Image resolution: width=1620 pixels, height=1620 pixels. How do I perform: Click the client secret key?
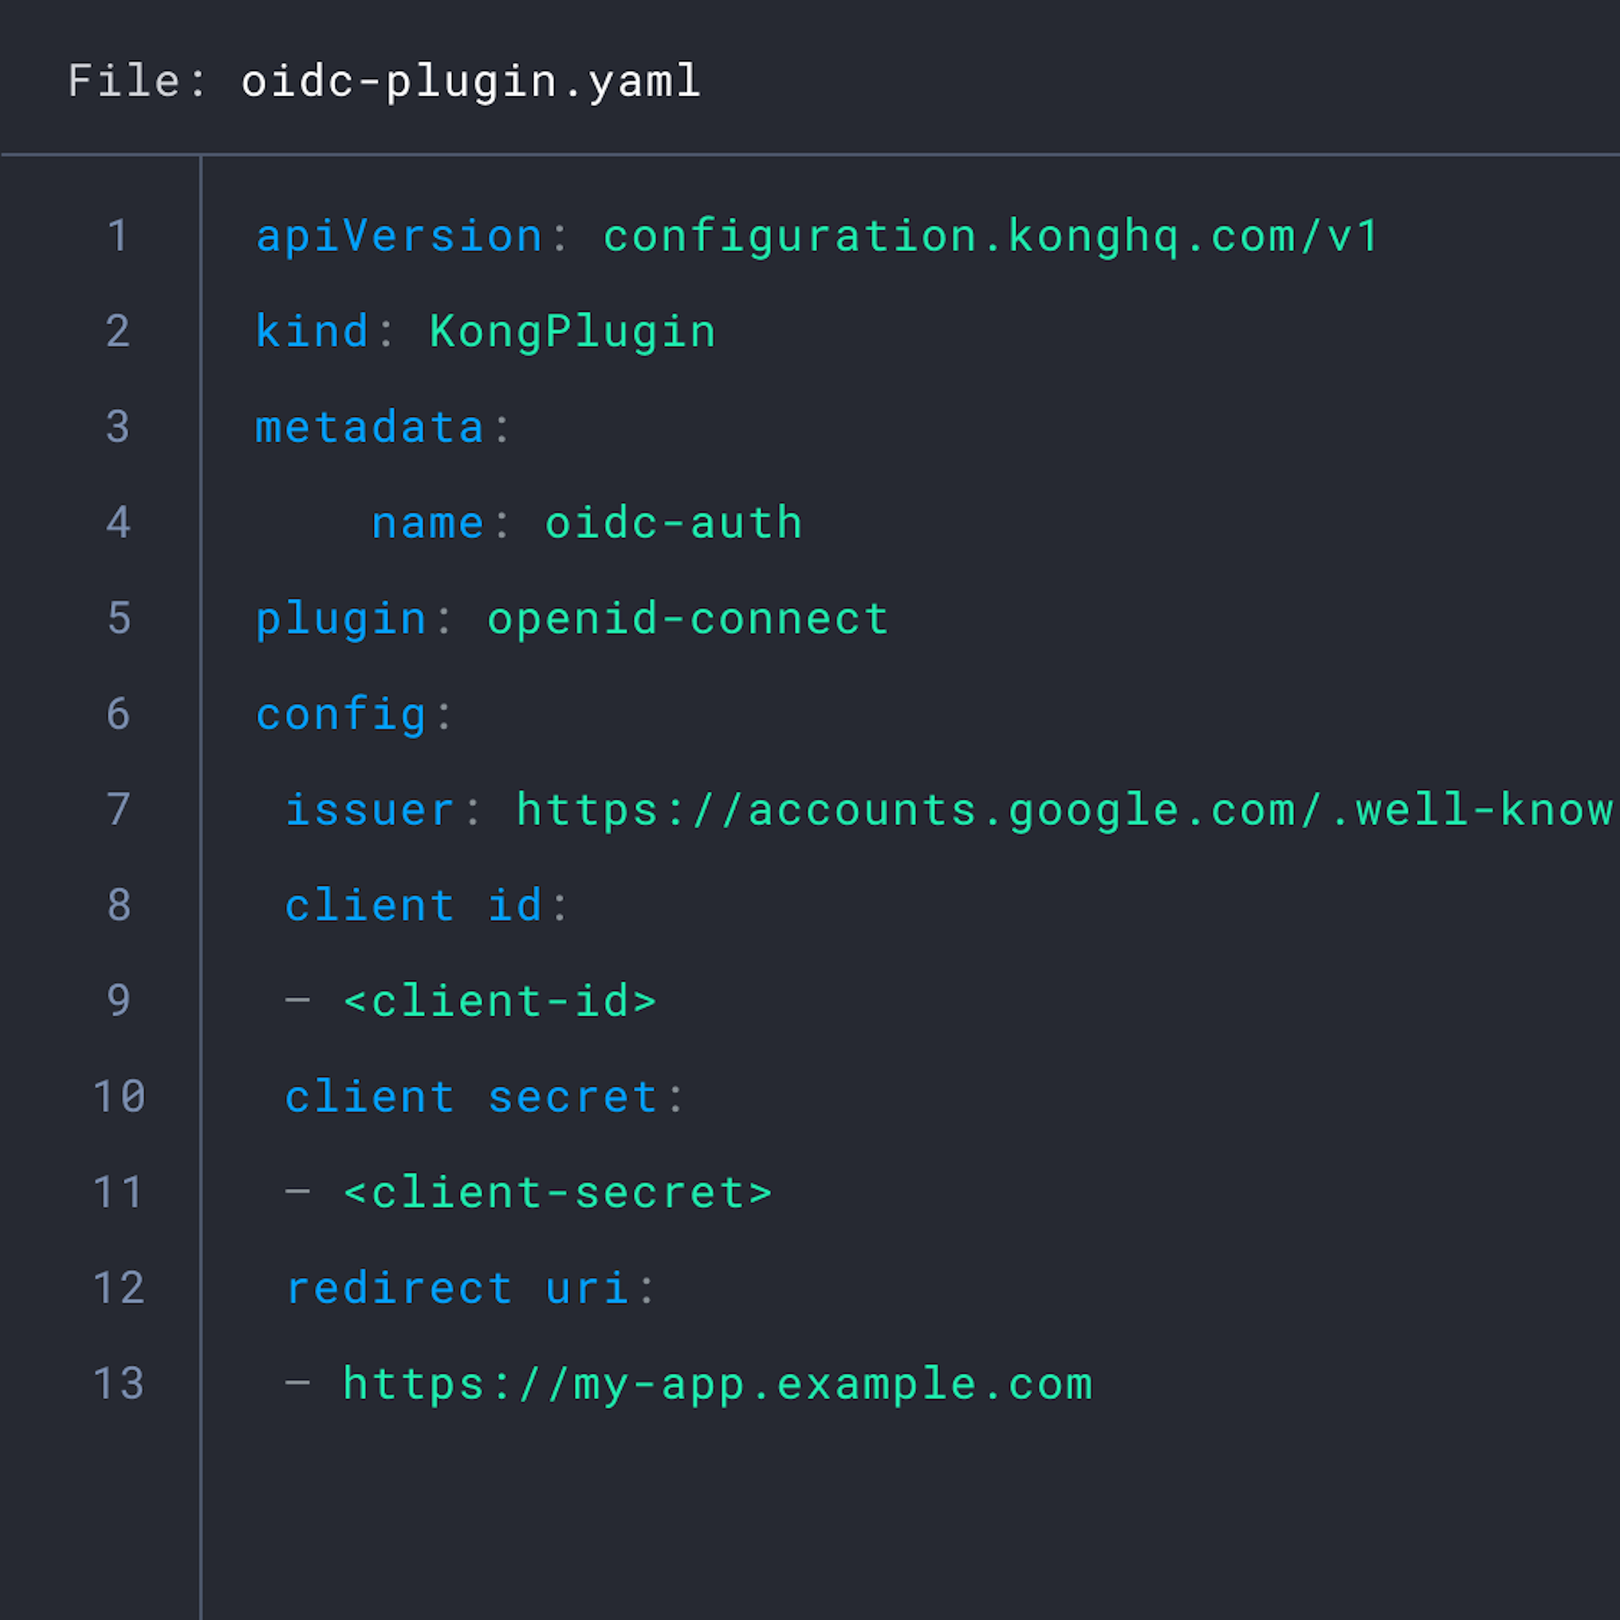[x=471, y=1097]
